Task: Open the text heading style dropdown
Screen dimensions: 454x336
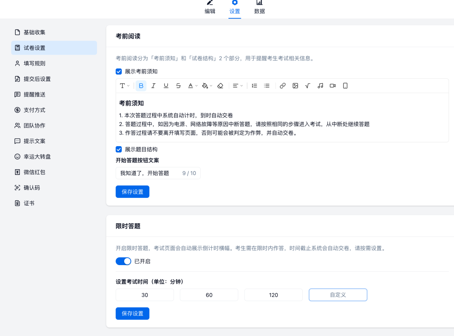Action: coord(124,86)
